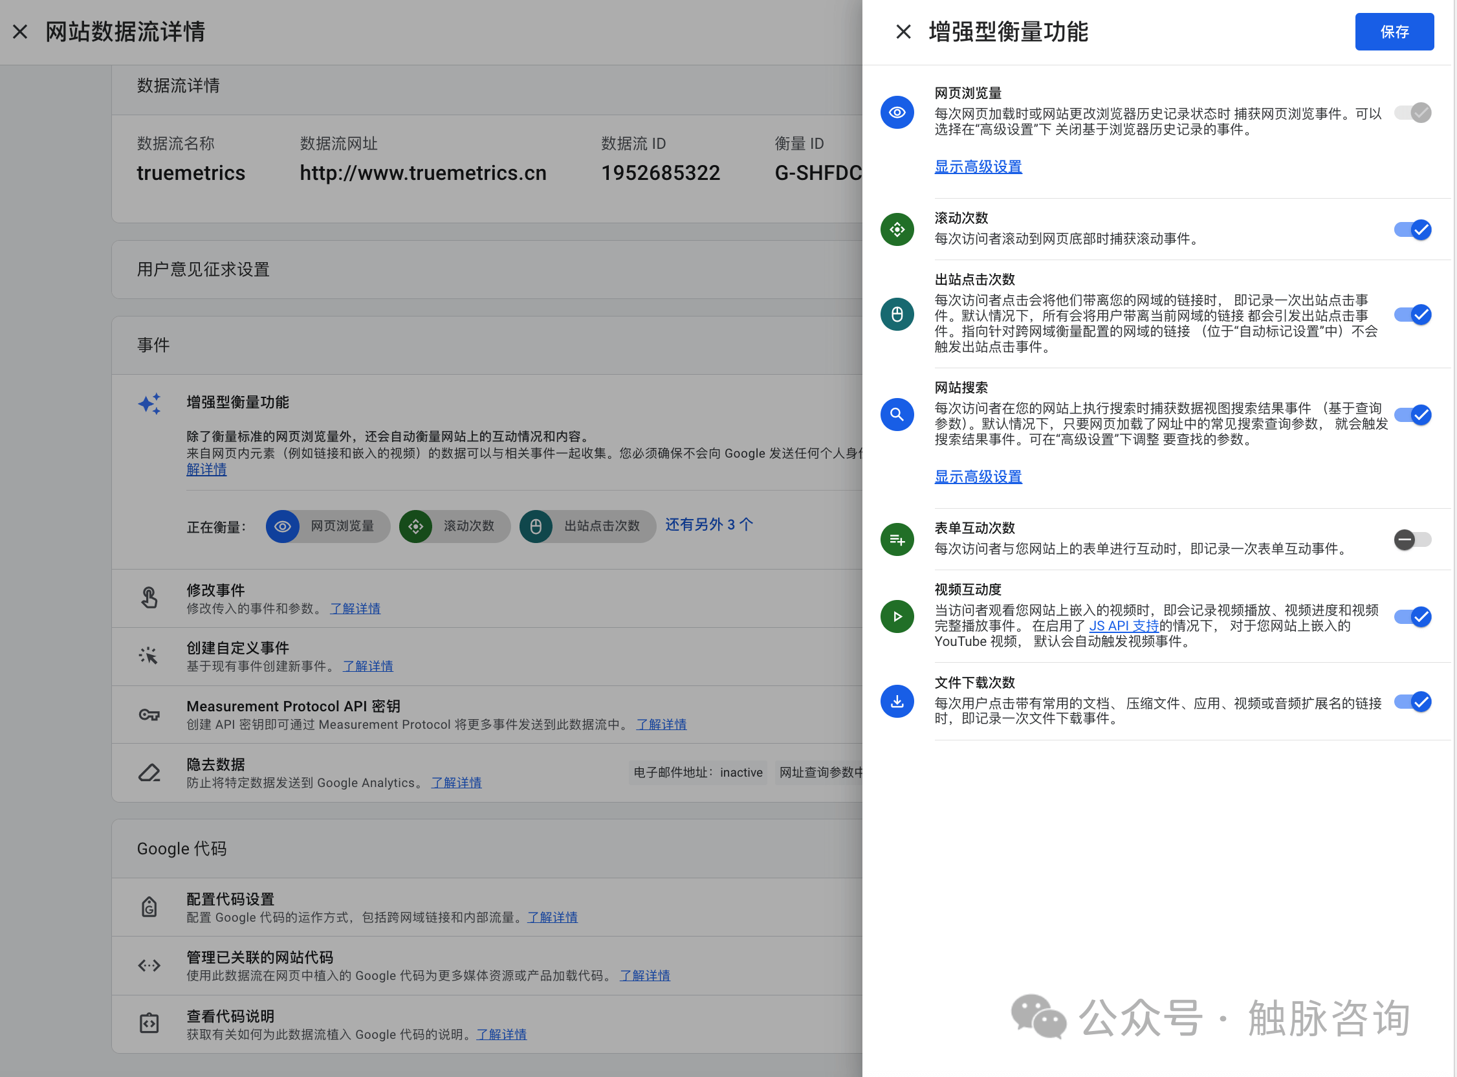Click the Google 代码 section header
1457x1077 pixels.
487,849
